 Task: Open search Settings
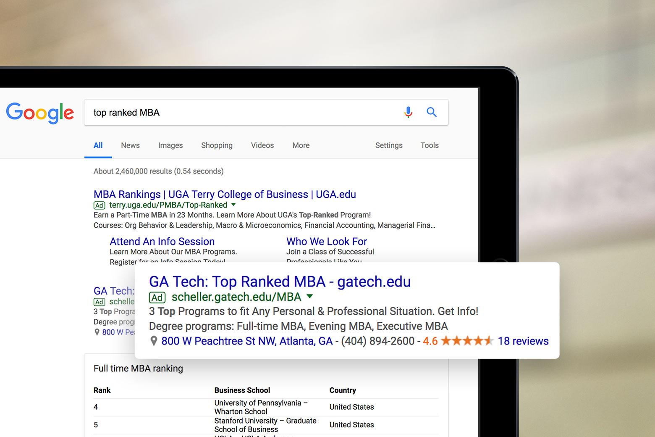[x=388, y=145]
